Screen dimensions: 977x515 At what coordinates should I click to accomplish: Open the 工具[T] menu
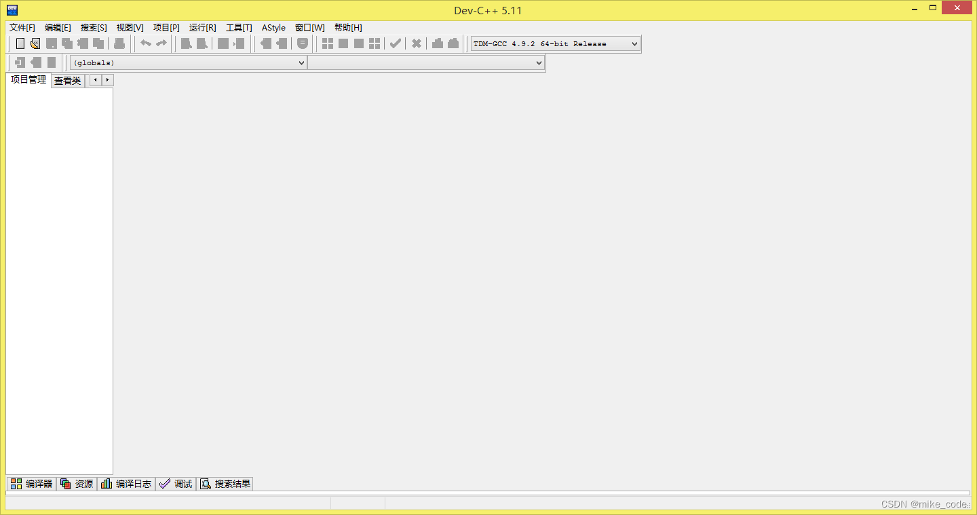[239, 28]
